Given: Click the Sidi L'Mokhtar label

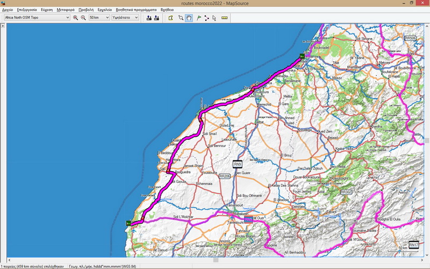Looking at the screenshot, I should [183, 217].
